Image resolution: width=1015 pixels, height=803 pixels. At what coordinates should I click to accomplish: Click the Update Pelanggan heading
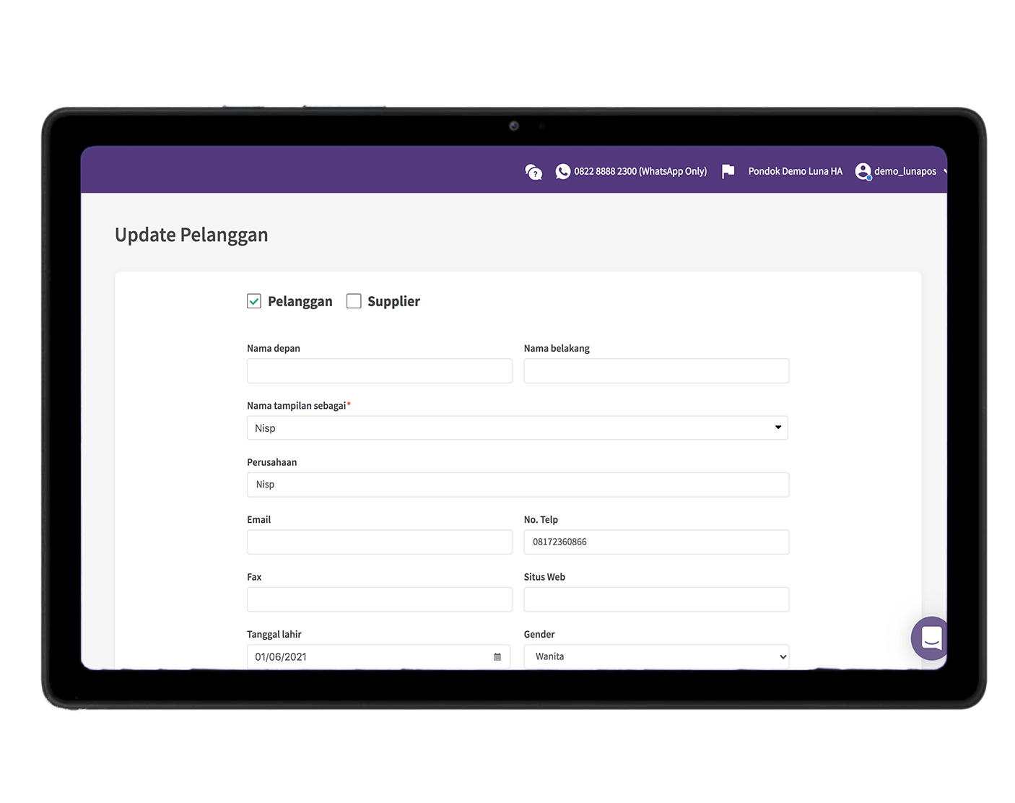pyautogui.click(x=191, y=235)
